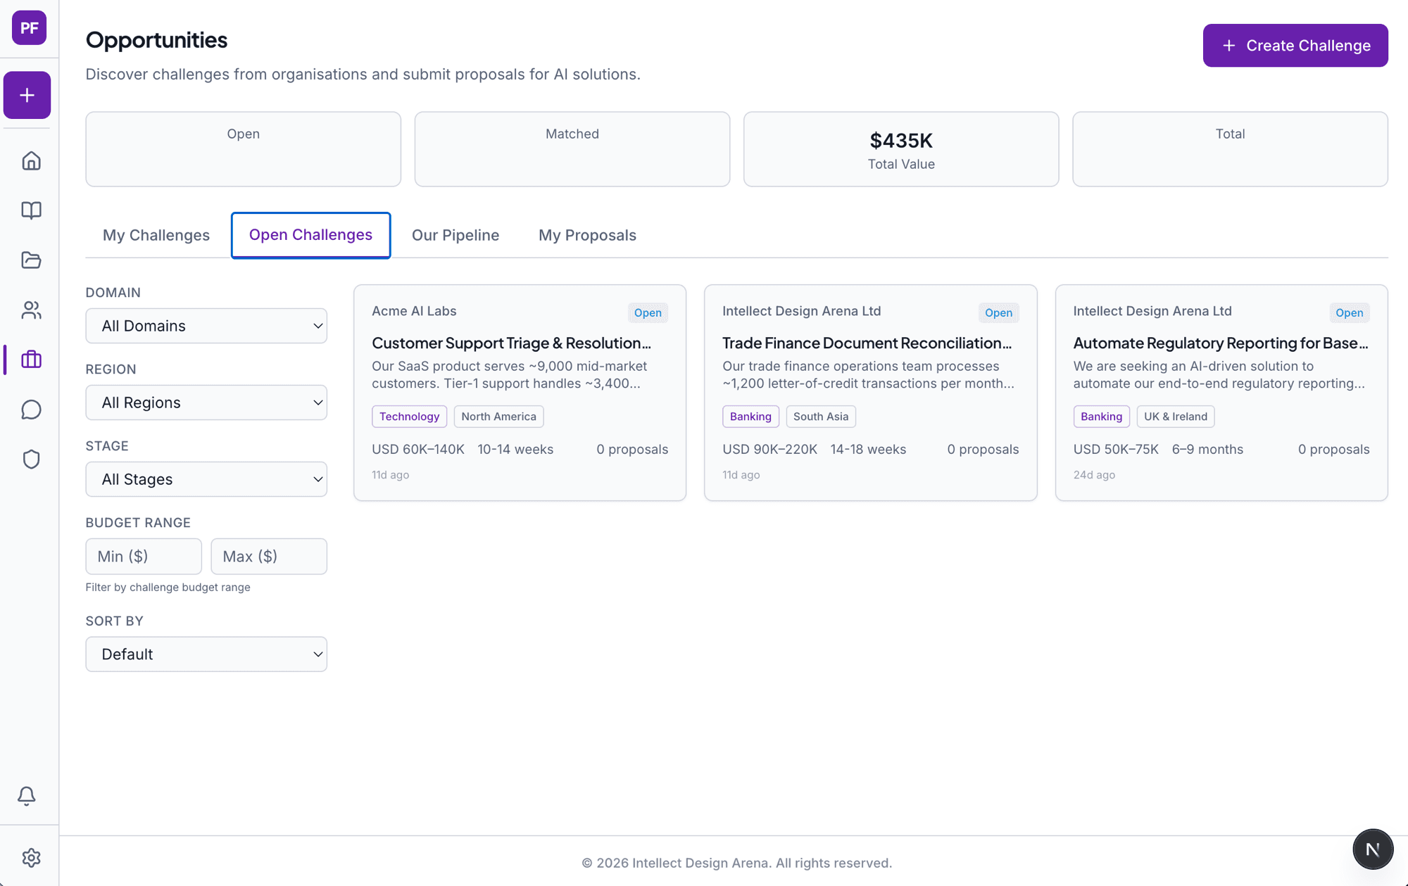
Task: Click '10-14 weeks' duration text
Action: pos(515,450)
